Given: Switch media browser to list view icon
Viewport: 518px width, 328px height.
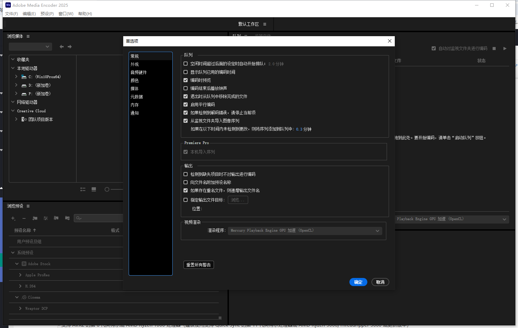Looking at the screenshot, I should pos(83,189).
